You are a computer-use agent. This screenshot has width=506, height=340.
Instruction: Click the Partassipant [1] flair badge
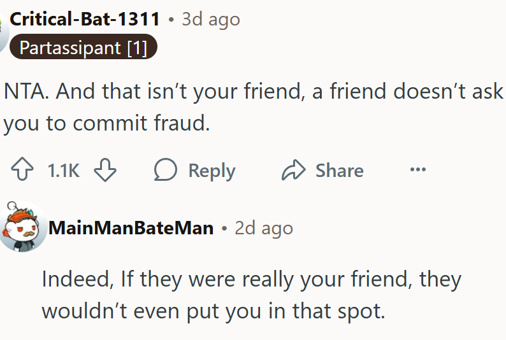pos(83,48)
